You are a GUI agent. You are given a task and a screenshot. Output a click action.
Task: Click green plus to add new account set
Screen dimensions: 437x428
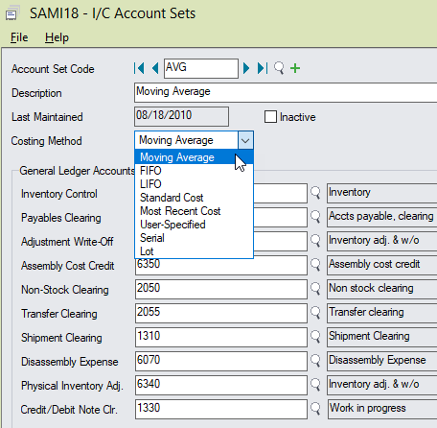click(295, 68)
